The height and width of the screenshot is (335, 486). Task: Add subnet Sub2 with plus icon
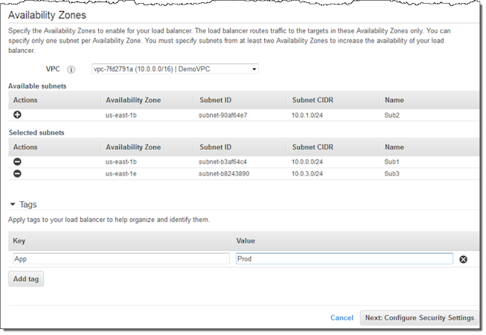[17, 115]
